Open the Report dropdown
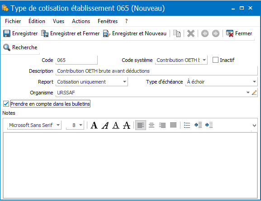Image resolution: width=261 pixels, height=201 pixels. pyautogui.click(x=124, y=82)
